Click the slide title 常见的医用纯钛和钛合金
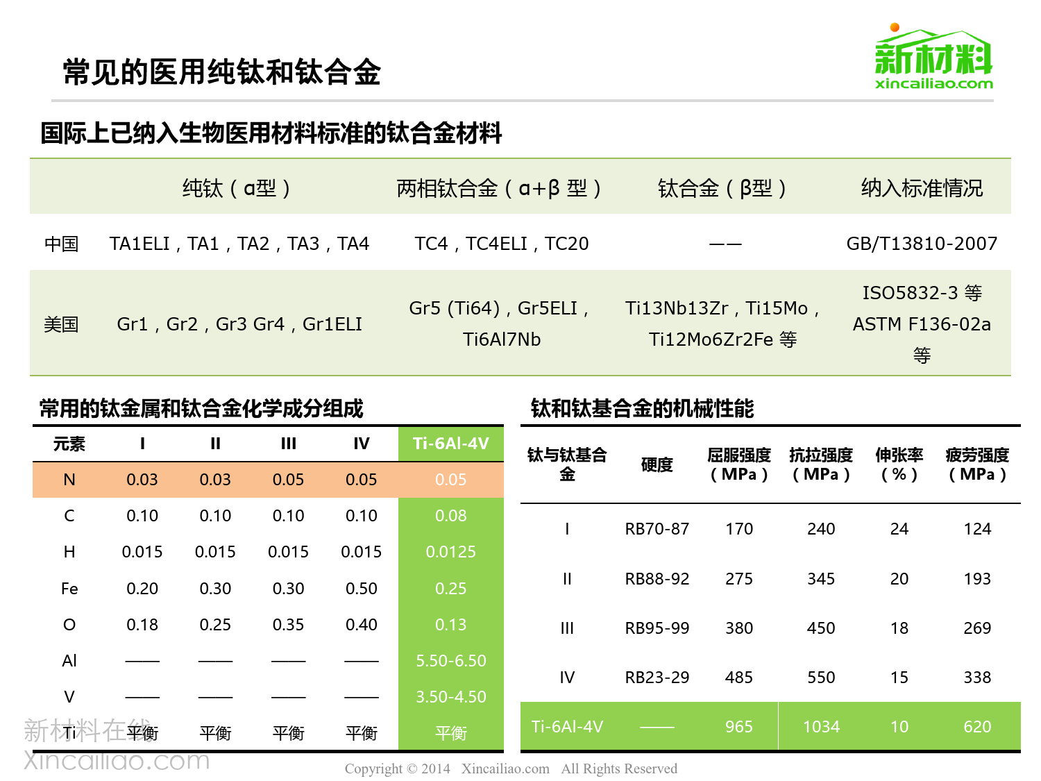 click(x=221, y=72)
